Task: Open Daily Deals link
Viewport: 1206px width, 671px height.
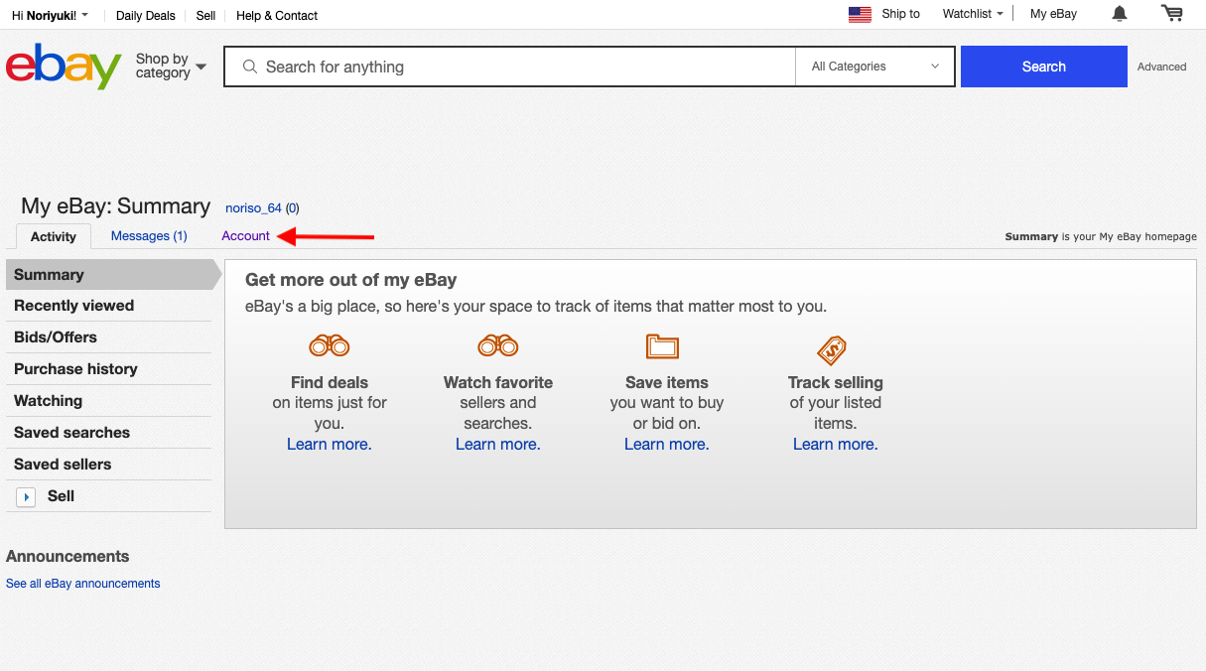Action: [146, 15]
